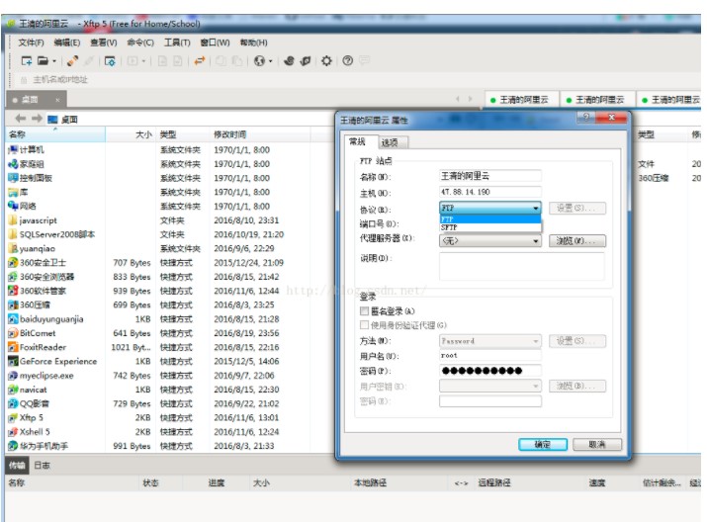Close the 桌面 local tab with its x

tap(57, 100)
